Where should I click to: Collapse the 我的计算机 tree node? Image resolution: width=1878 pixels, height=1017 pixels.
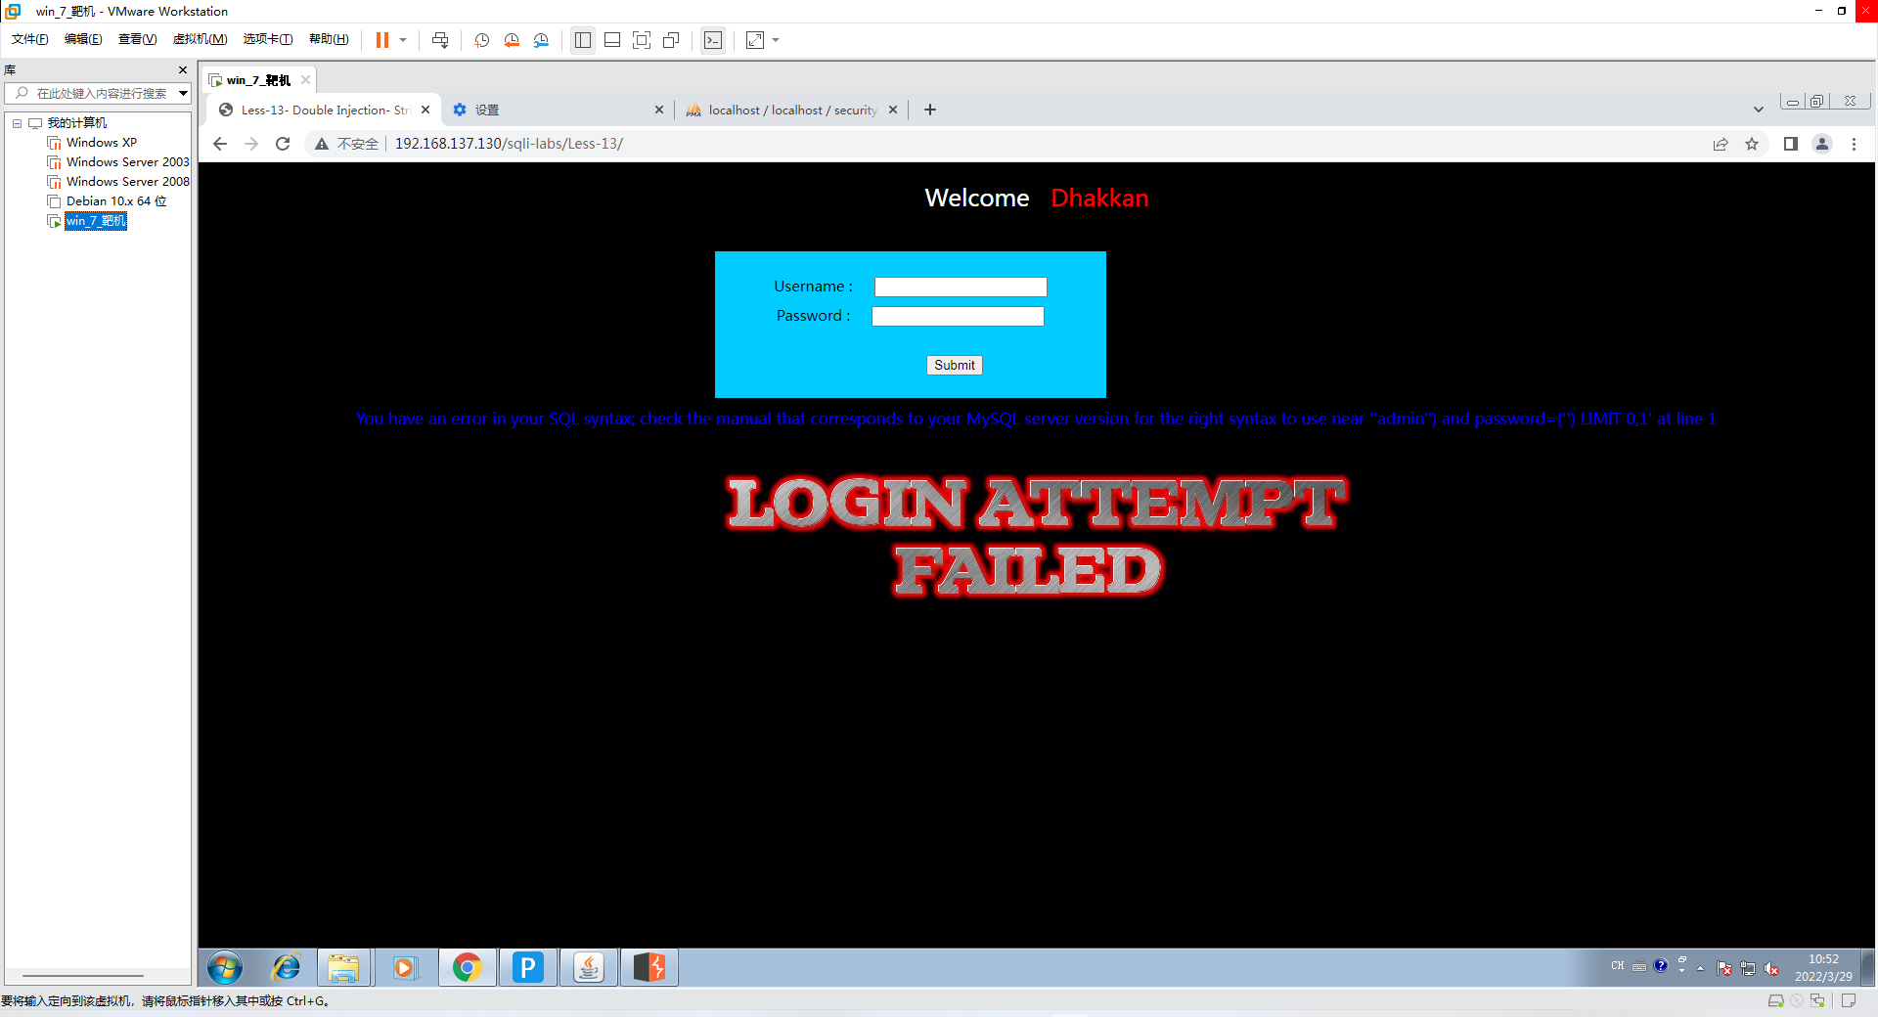pyautogui.click(x=17, y=123)
